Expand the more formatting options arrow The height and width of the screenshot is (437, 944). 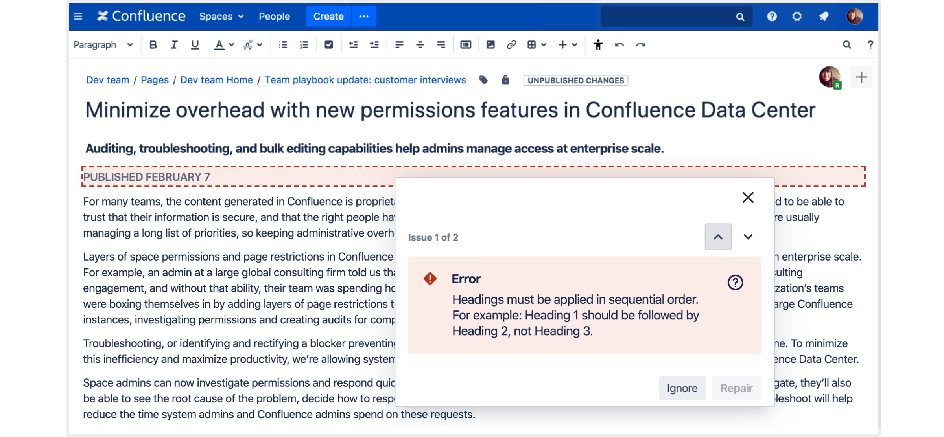260,45
